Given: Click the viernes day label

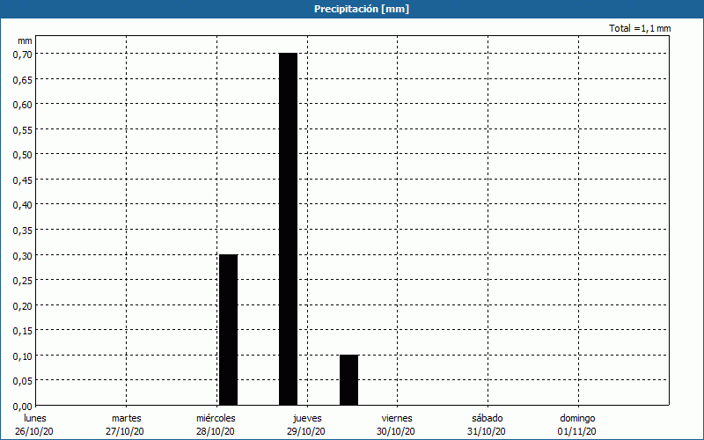Looking at the screenshot, I should [397, 418].
